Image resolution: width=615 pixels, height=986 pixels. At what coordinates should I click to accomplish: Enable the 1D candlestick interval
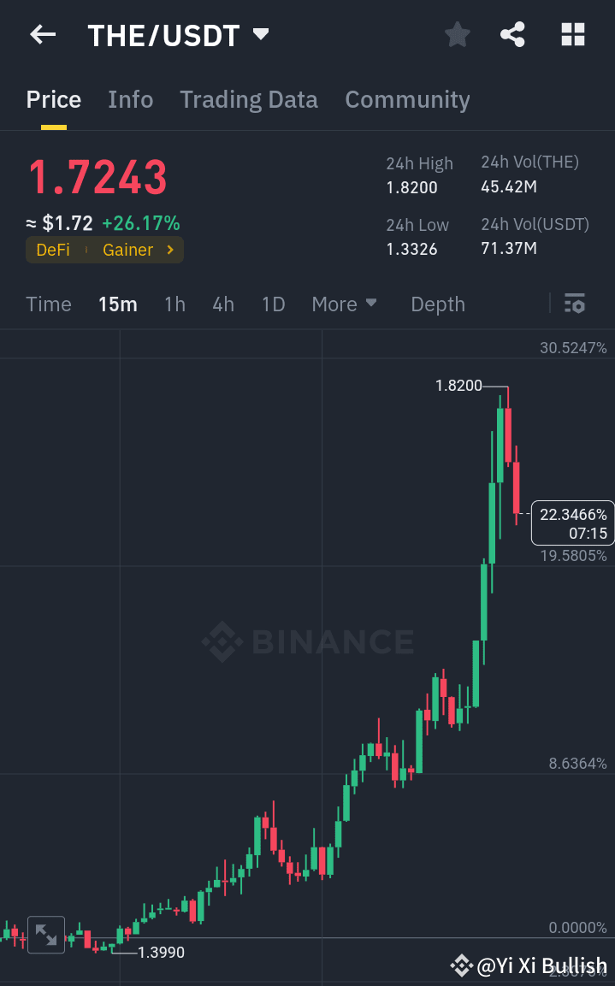click(x=273, y=304)
